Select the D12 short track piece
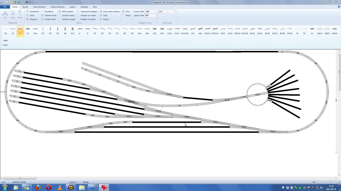 [72, 31]
